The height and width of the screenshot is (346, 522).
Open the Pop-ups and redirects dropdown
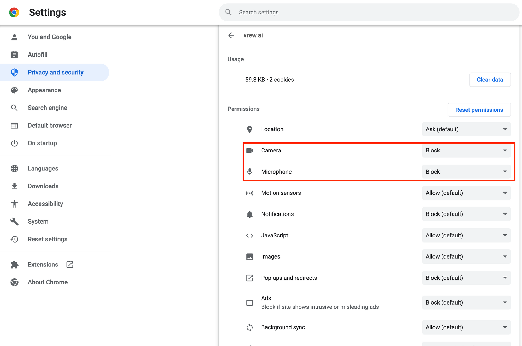[x=466, y=278]
